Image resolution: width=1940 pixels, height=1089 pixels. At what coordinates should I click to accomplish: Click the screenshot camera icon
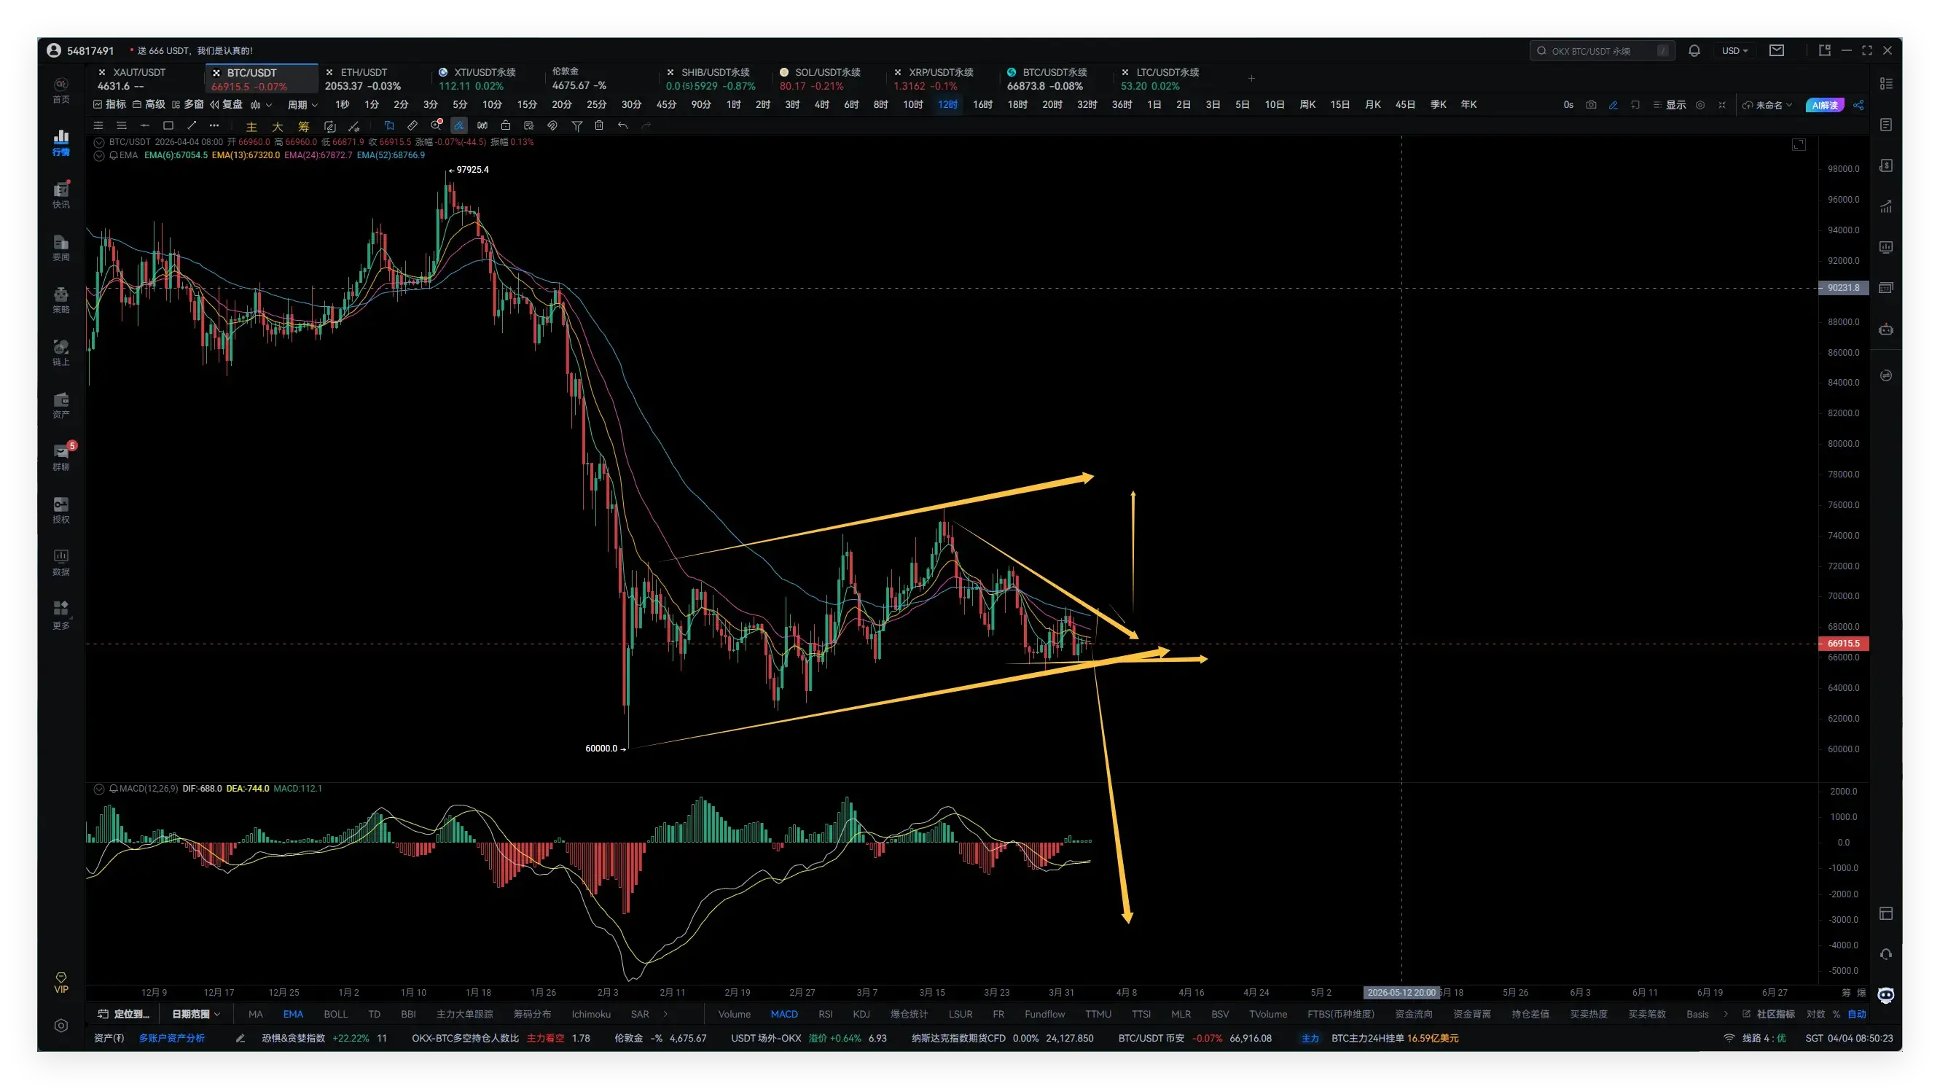click(x=1591, y=105)
